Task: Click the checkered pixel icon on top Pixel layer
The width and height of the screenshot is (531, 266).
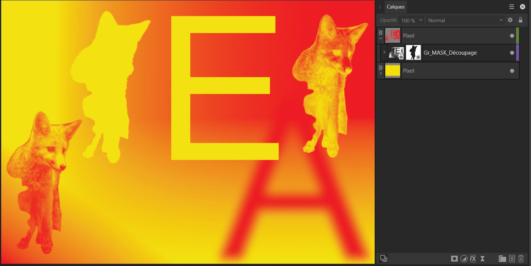Action: tap(380, 32)
